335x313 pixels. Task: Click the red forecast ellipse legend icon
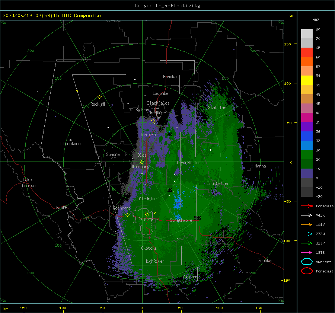307,271
